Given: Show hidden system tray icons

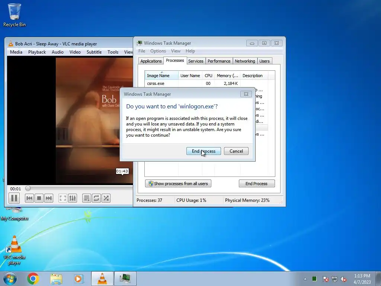Looking at the screenshot, I should (305, 279).
